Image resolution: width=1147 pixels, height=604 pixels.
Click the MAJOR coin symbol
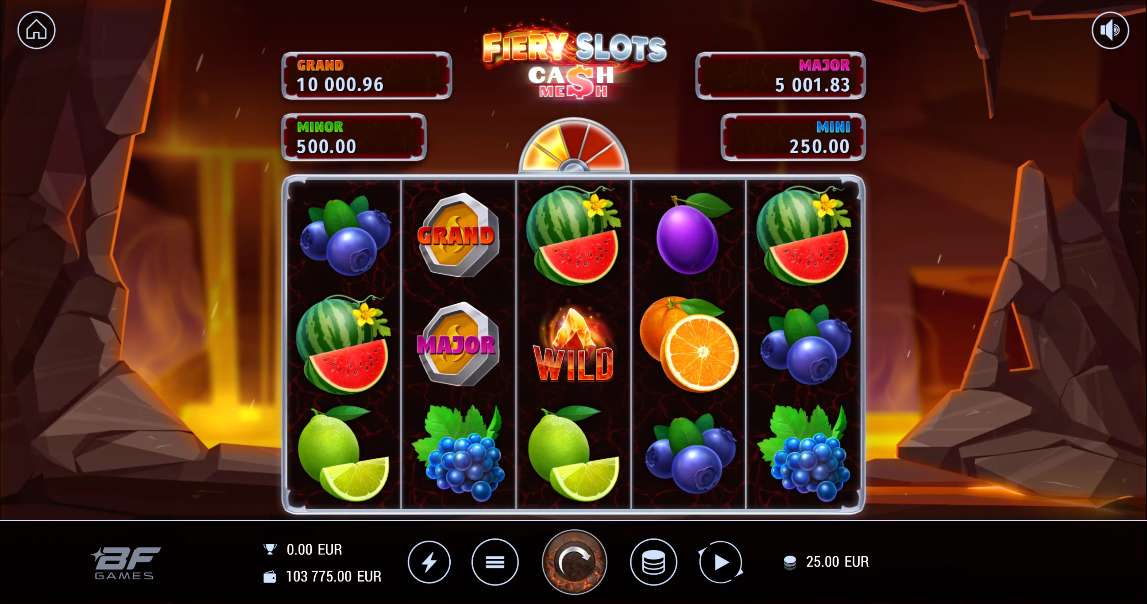click(x=458, y=344)
